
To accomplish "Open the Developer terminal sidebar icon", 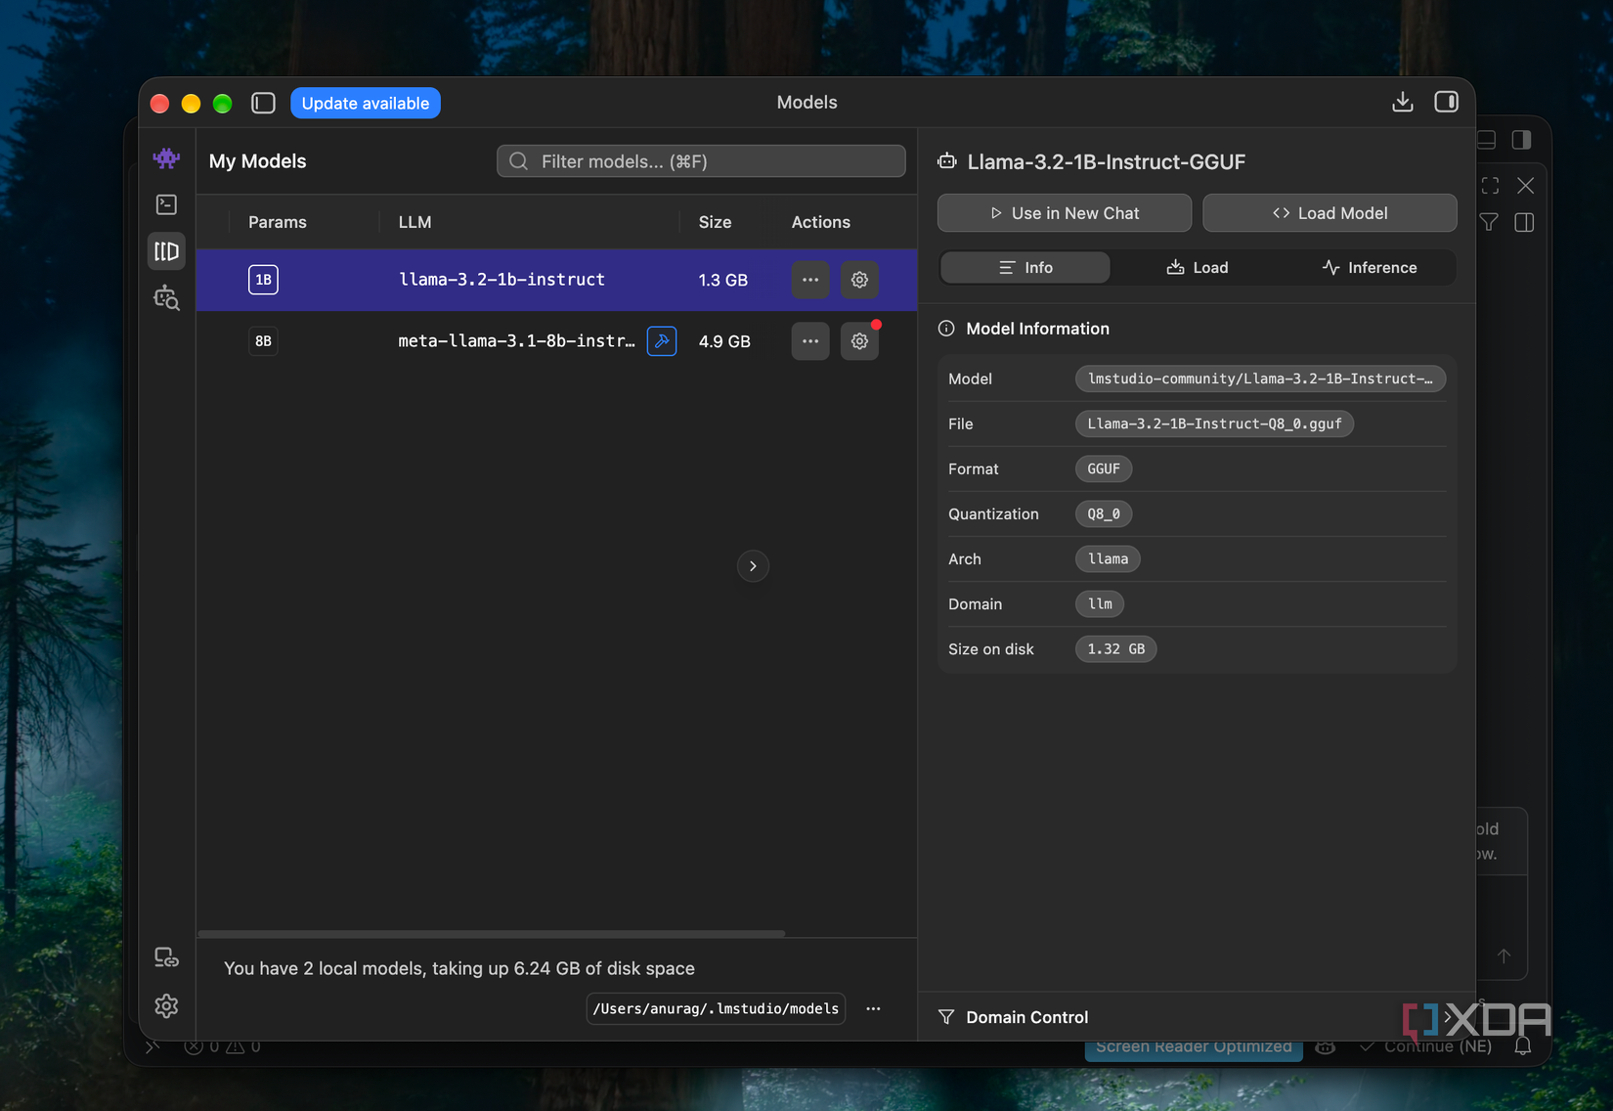I will tap(166, 204).
